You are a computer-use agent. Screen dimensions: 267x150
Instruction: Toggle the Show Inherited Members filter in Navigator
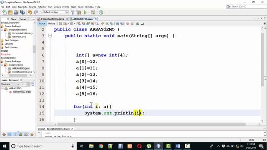click(4, 135)
